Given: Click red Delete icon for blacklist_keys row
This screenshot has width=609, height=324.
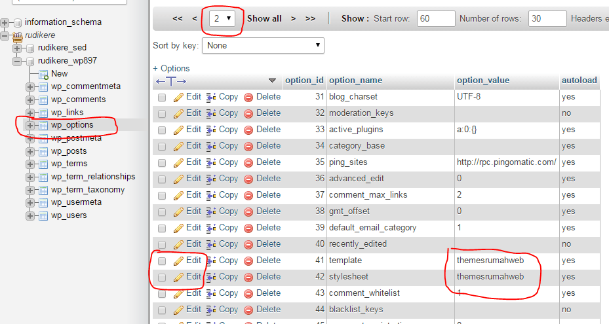Looking at the screenshot, I should click(x=248, y=310).
